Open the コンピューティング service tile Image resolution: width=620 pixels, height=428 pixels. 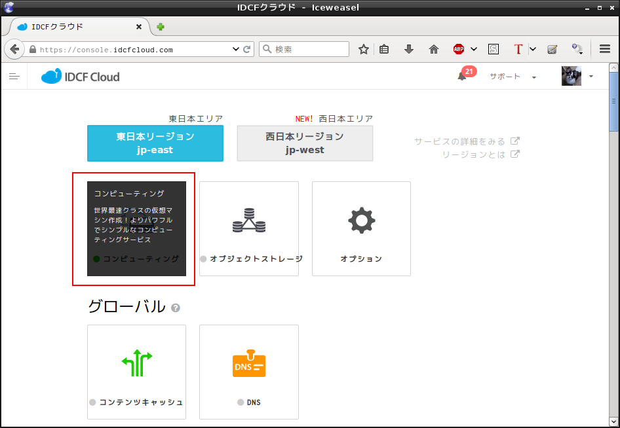tap(136, 228)
